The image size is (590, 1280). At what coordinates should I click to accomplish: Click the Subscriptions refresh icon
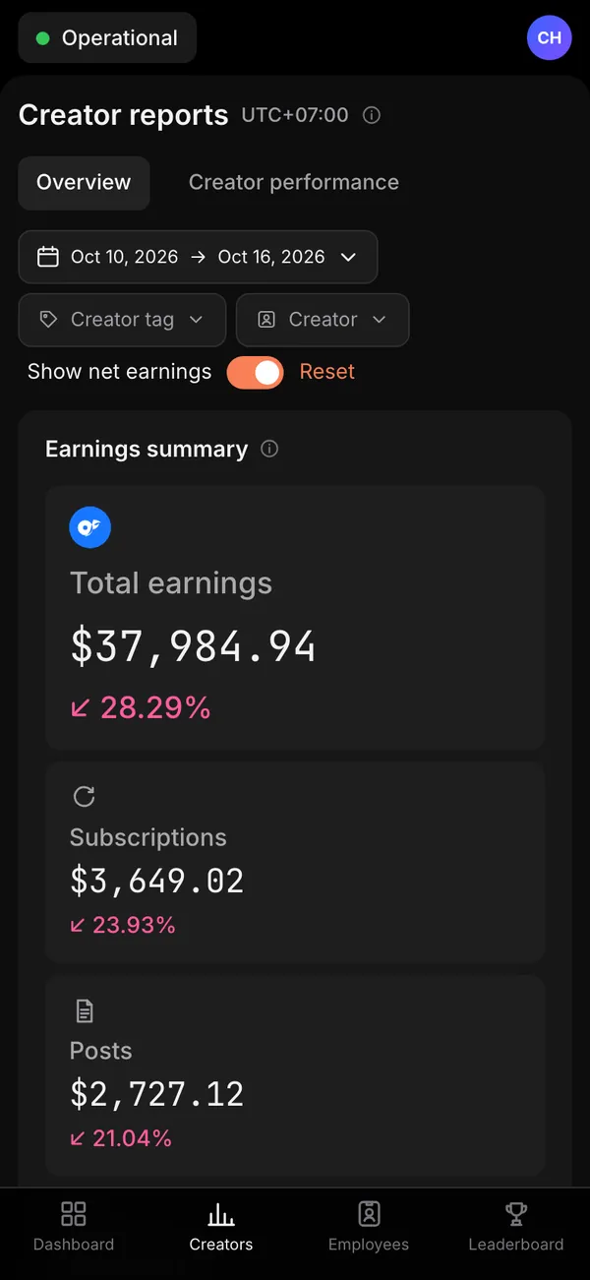tap(85, 797)
